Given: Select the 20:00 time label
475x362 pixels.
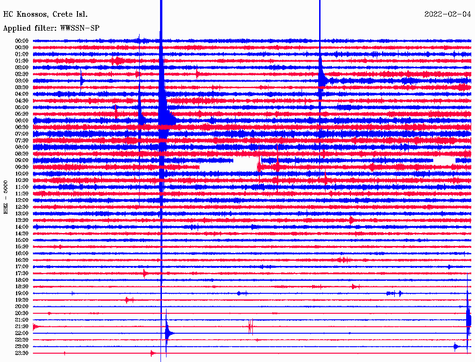Looking at the screenshot, I should coord(22,307).
